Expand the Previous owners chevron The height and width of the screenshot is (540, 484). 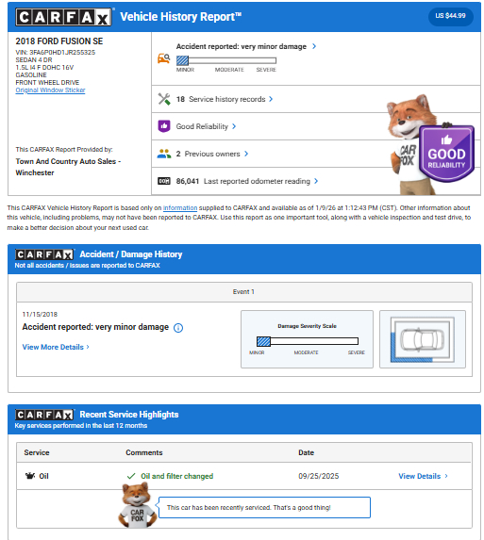[246, 154]
